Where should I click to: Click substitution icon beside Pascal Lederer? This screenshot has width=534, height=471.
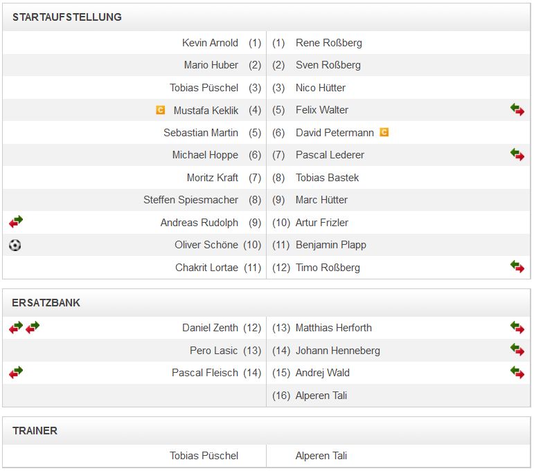tap(517, 155)
